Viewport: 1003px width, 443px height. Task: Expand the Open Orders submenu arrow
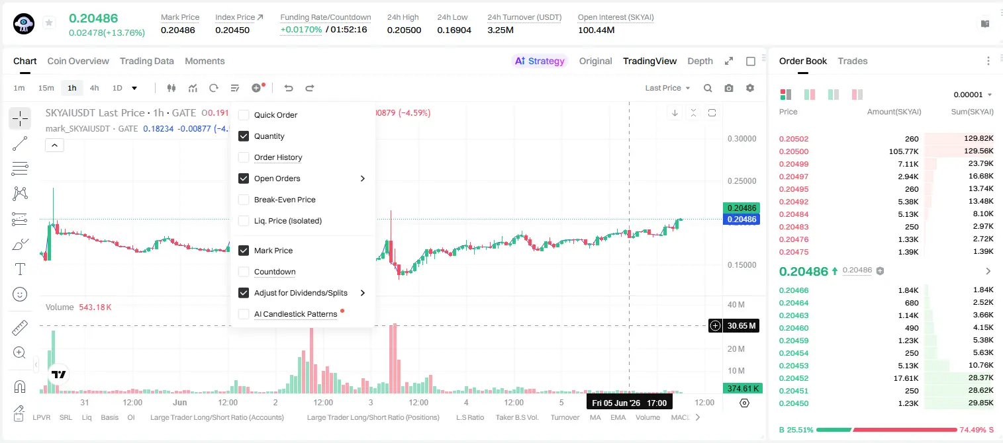click(x=363, y=179)
